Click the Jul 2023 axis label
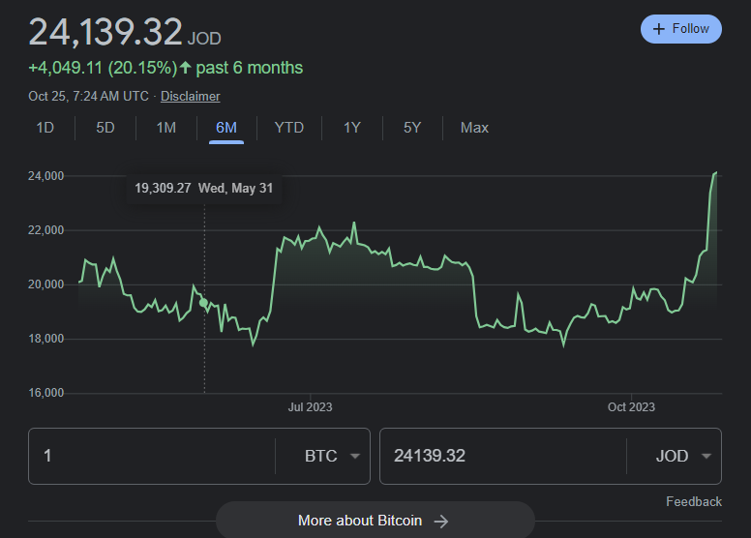The image size is (751, 538). [x=310, y=407]
